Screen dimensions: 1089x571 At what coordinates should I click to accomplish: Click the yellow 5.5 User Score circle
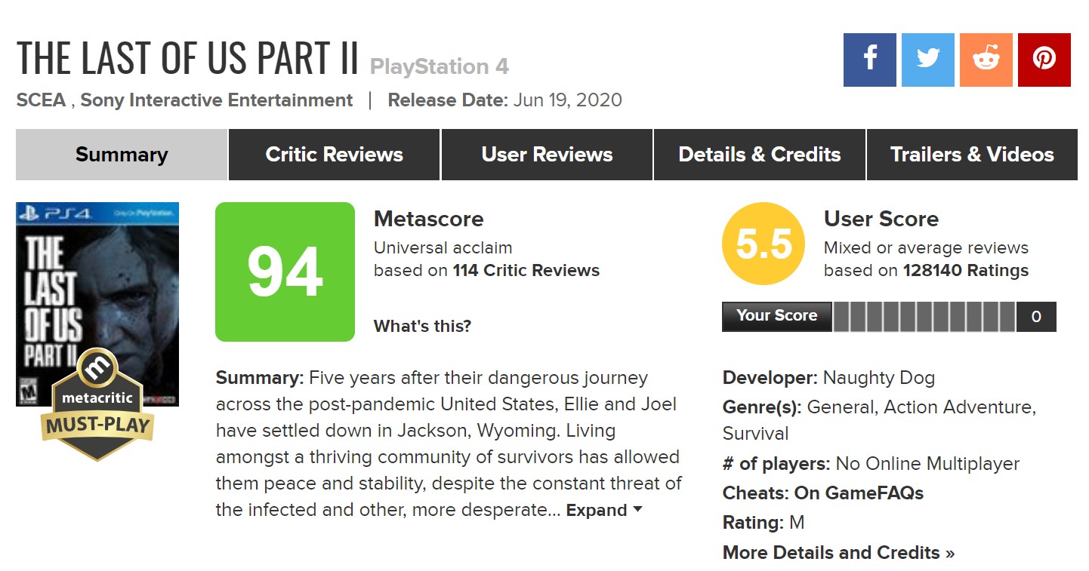click(764, 245)
